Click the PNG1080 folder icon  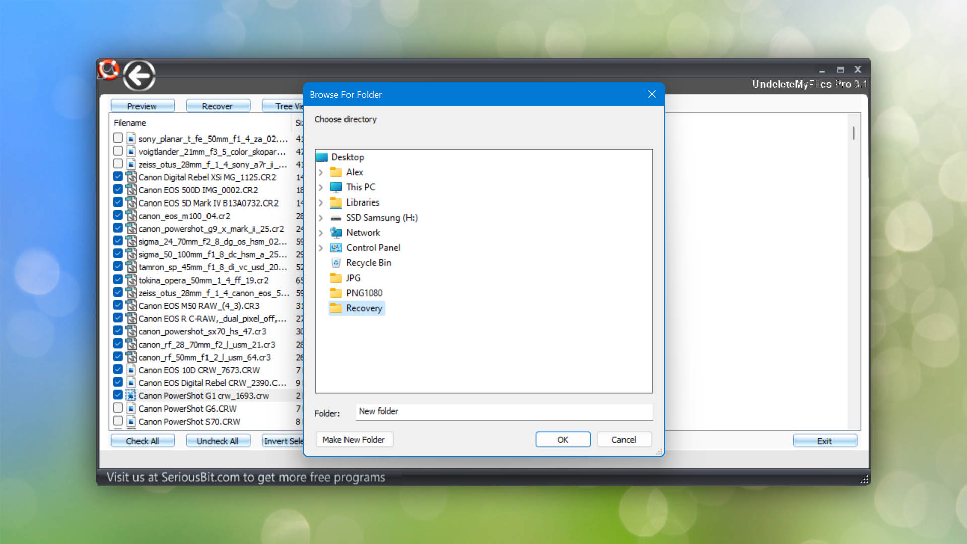[x=336, y=293]
